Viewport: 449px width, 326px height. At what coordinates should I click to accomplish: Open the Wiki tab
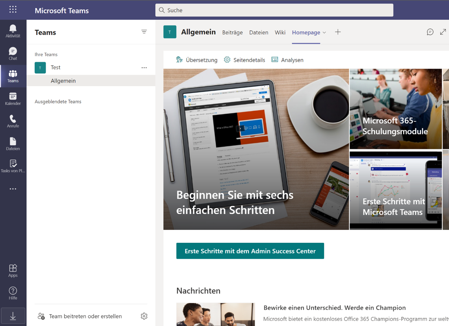click(280, 32)
